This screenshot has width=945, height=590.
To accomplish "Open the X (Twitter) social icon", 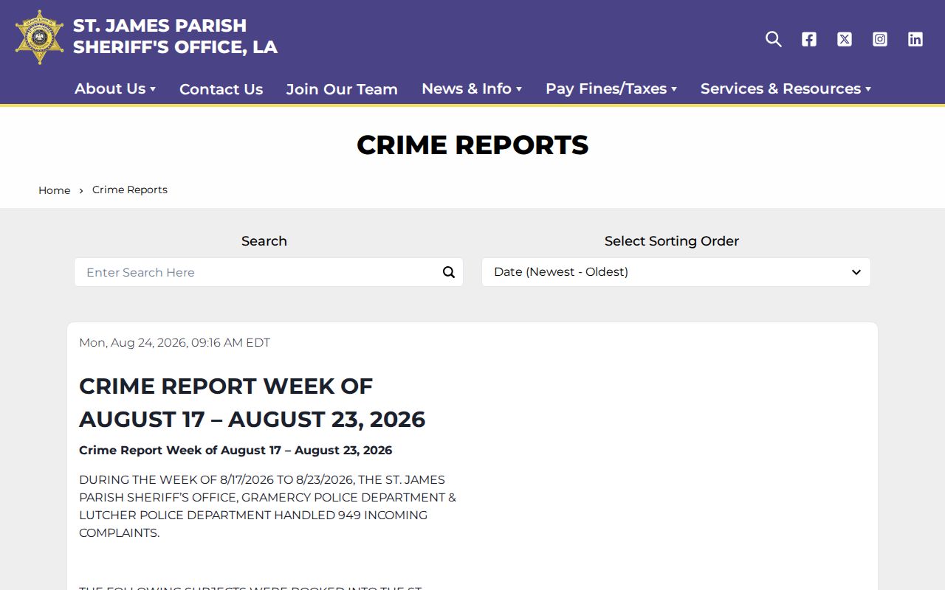I will coord(845,39).
